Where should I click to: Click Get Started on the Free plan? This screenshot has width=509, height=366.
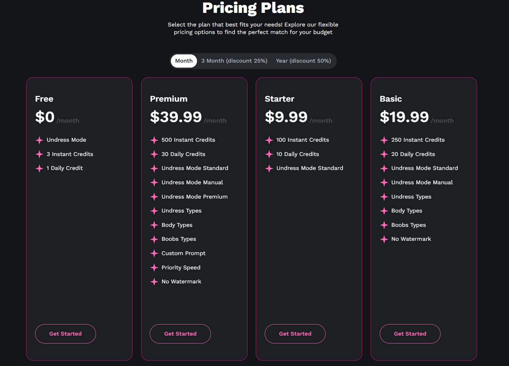click(66, 334)
